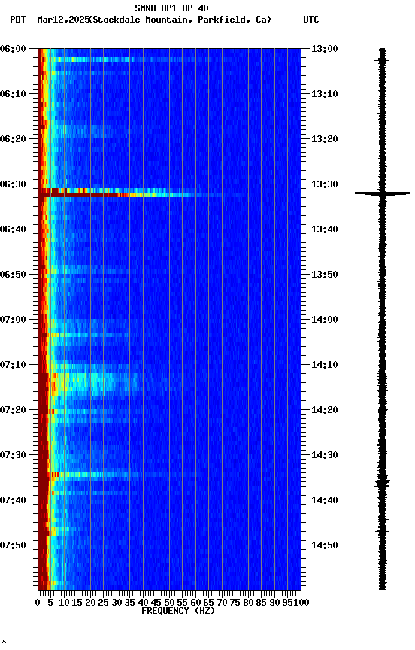Click the large seismogram spike near 13:32
Screen dimensions: 415x650
click(x=382, y=193)
